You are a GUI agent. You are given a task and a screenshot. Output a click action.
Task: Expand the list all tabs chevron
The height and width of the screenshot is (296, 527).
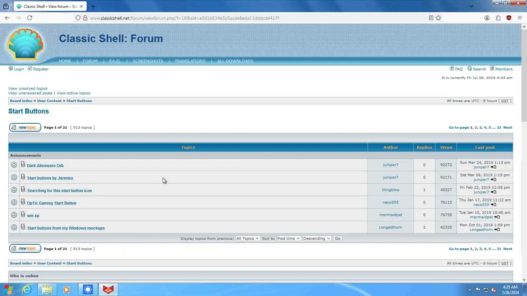471,6
